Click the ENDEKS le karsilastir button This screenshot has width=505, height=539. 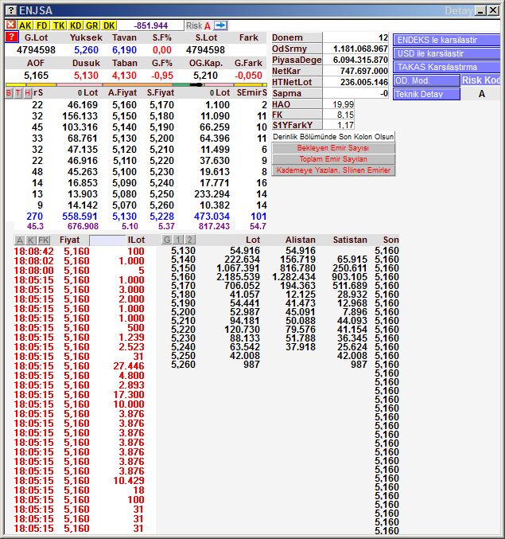[447, 40]
